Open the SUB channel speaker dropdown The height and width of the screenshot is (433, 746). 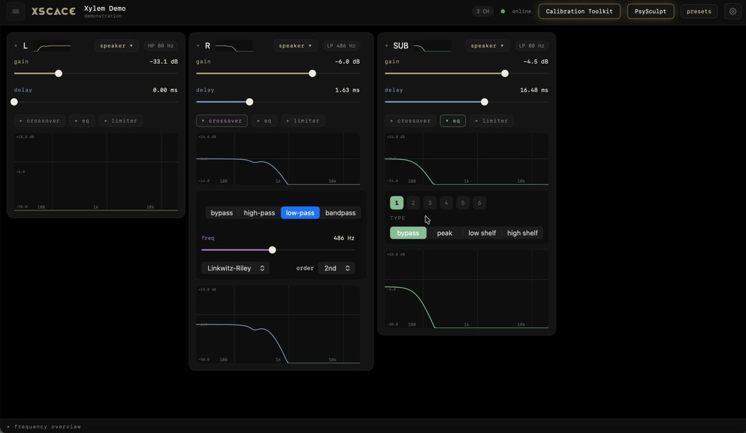click(487, 46)
